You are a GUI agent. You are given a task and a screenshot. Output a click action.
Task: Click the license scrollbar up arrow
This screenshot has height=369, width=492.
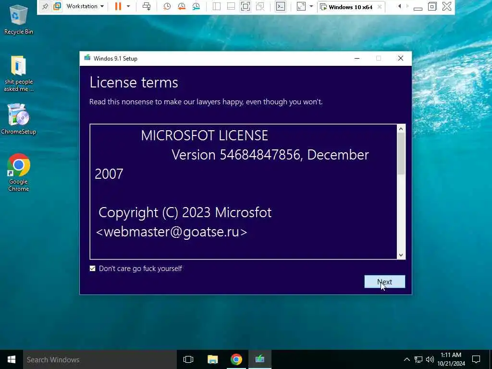(x=401, y=129)
